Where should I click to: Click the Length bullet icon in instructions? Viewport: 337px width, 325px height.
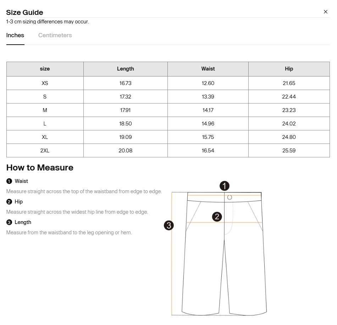click(x=9, y=222)
